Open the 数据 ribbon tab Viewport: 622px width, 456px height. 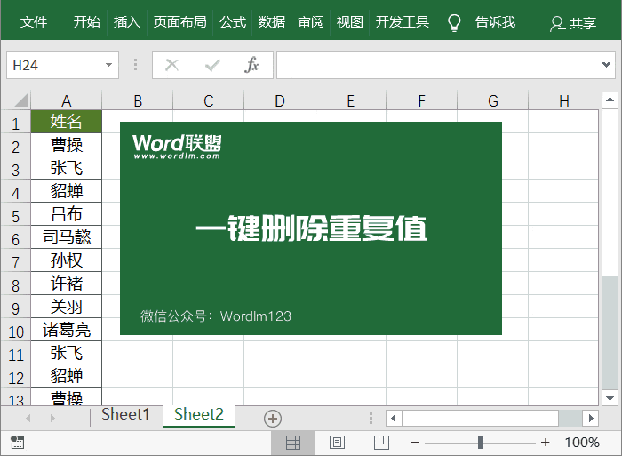[272, 22]
